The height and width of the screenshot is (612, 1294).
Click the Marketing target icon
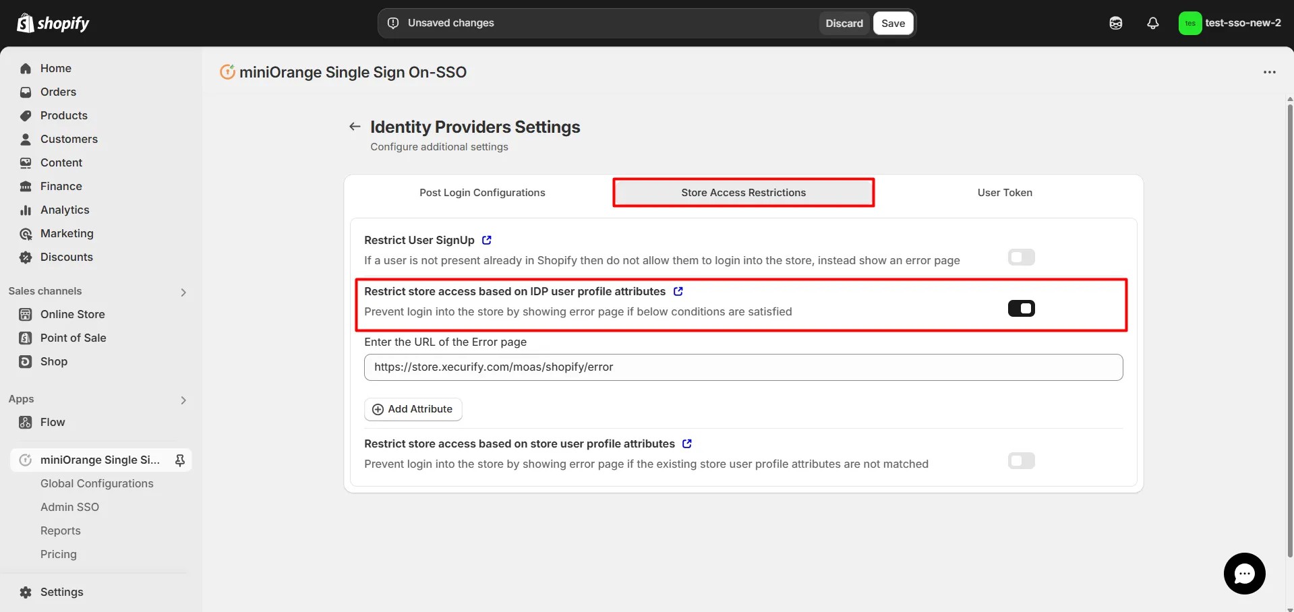[x=26, y=234]
